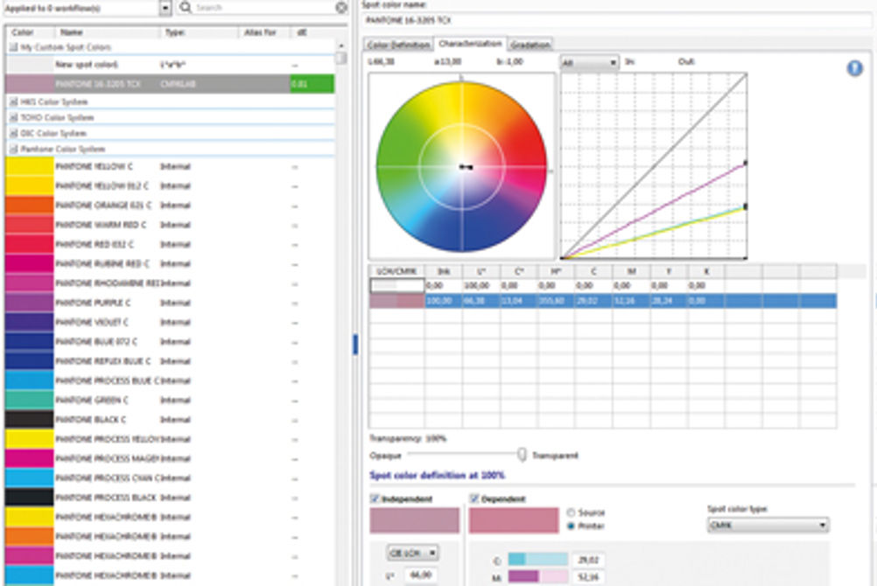Click the Spot color name field
This screenshot has height=586, width=877.
click(x=617, y=20)
